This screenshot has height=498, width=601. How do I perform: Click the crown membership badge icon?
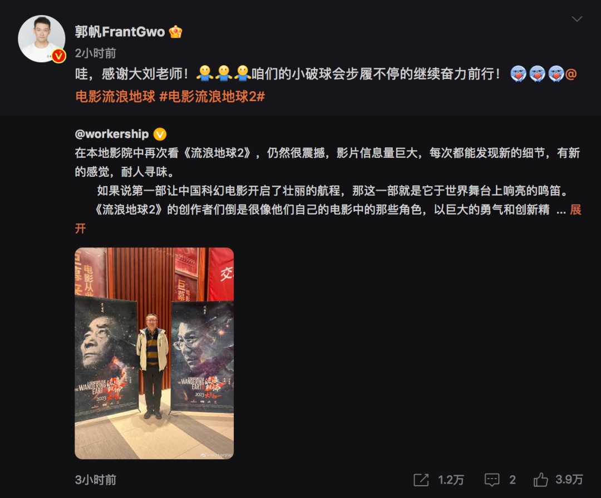point(175,32)
